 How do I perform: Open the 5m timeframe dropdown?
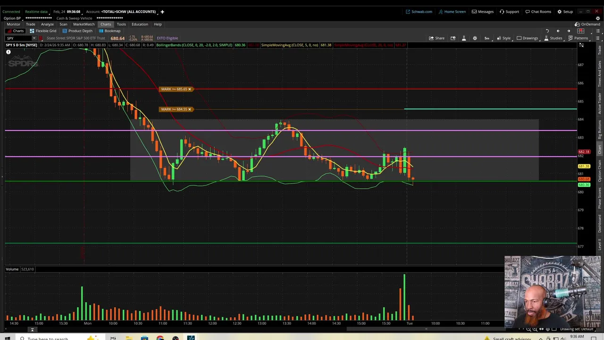tap(487, 38)
